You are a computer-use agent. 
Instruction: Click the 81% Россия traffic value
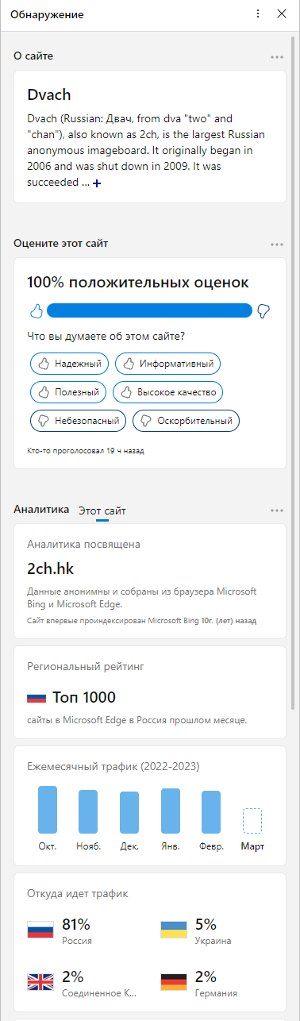click(76, 924)
